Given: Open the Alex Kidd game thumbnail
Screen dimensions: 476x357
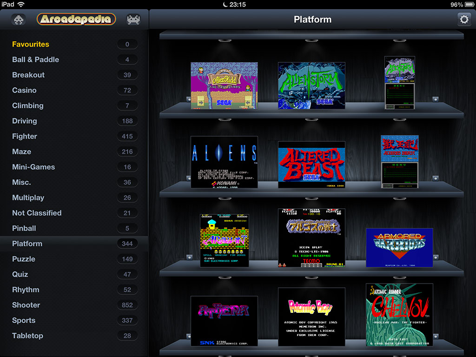Looking at the screenshot, I should coord(224,86).
